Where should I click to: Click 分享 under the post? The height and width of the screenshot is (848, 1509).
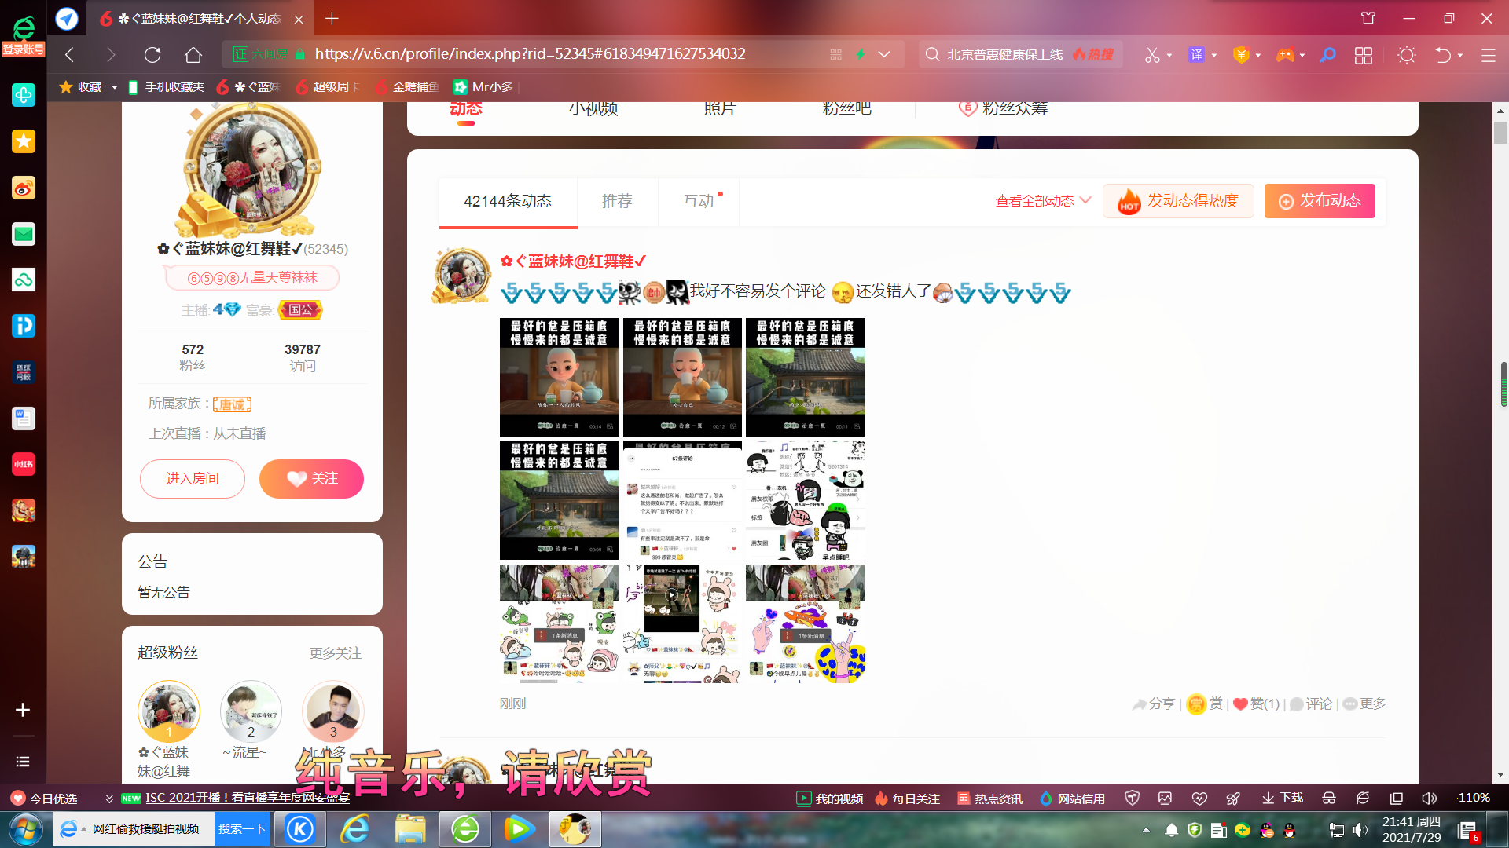1154,704
